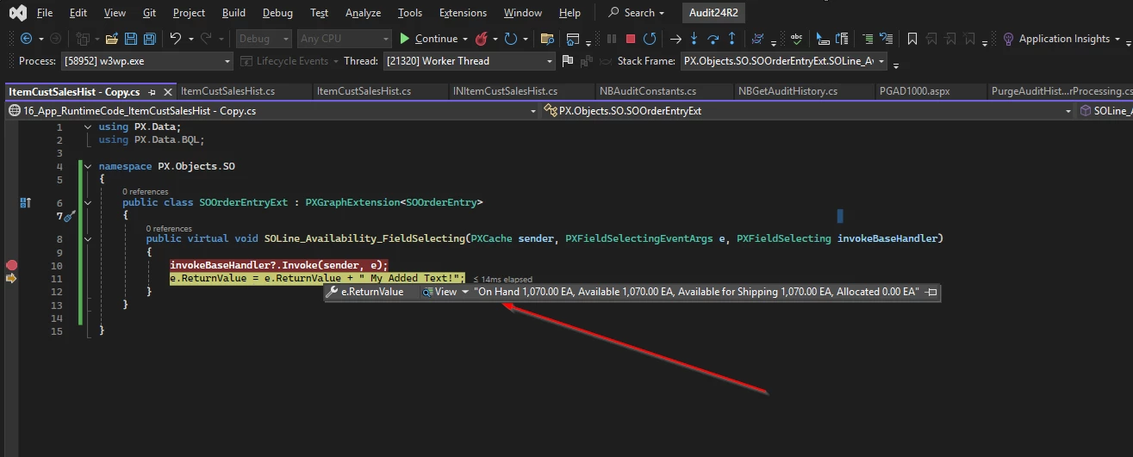Undo the last action using the Undo icon
This screenshot has width=1133, height=457.
tap(176, 39)
